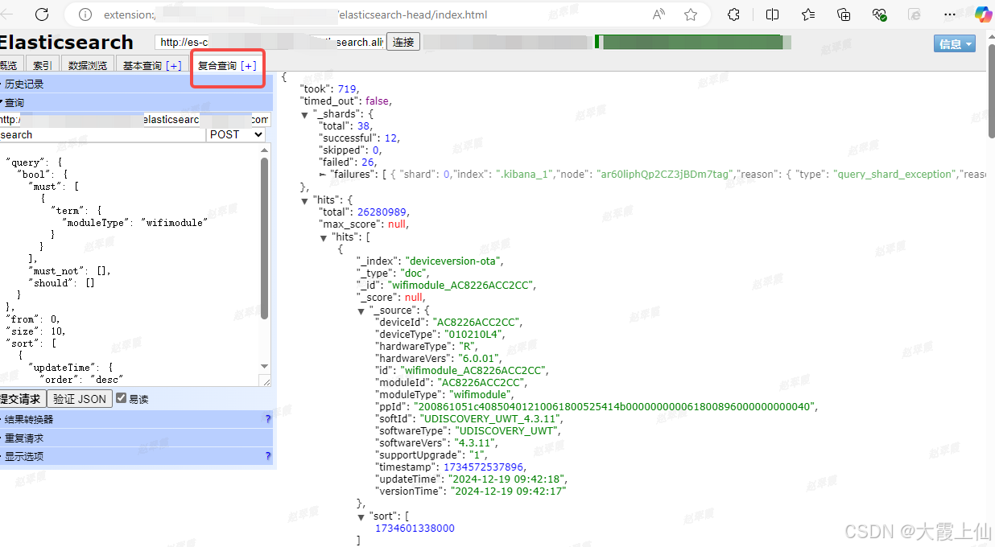Image resolution: width=995 pixels, height=547 pixels.
Task: Collapse the inner "hits" array
Action: click(x=324, y=237)
